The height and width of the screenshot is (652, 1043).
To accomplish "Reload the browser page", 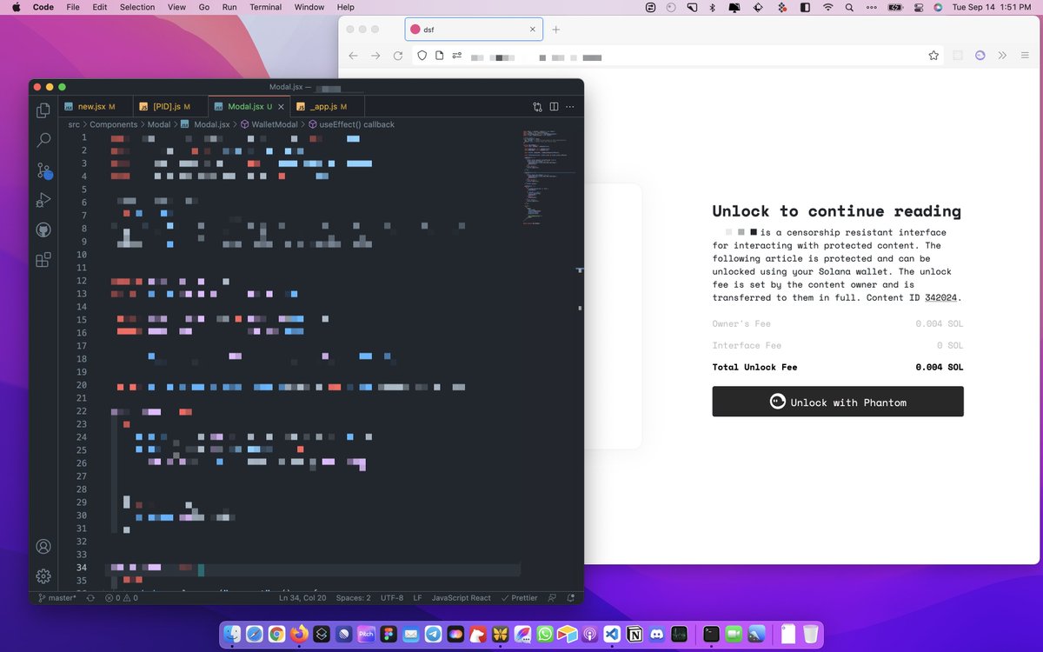I will pos(398,56).
